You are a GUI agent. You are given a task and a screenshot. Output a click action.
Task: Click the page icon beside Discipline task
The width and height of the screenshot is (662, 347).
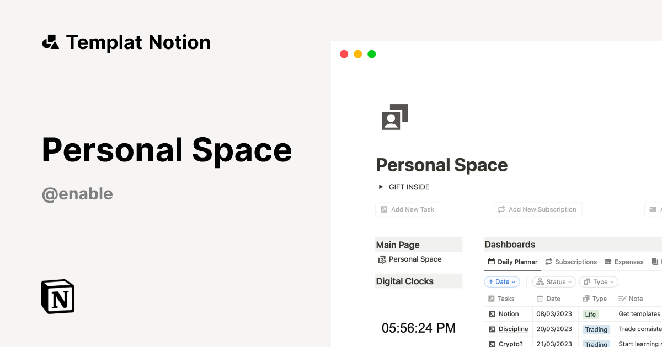coord(492,329)
